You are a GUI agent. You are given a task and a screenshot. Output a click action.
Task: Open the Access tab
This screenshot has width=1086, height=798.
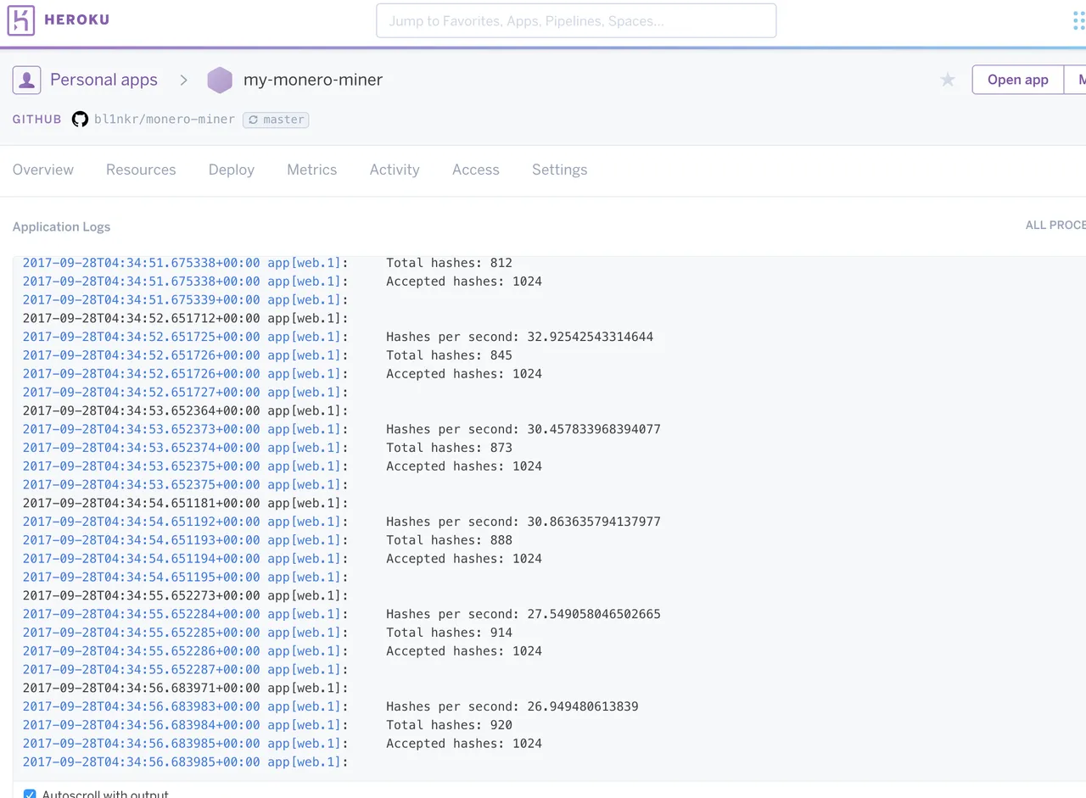pos(476,170)
